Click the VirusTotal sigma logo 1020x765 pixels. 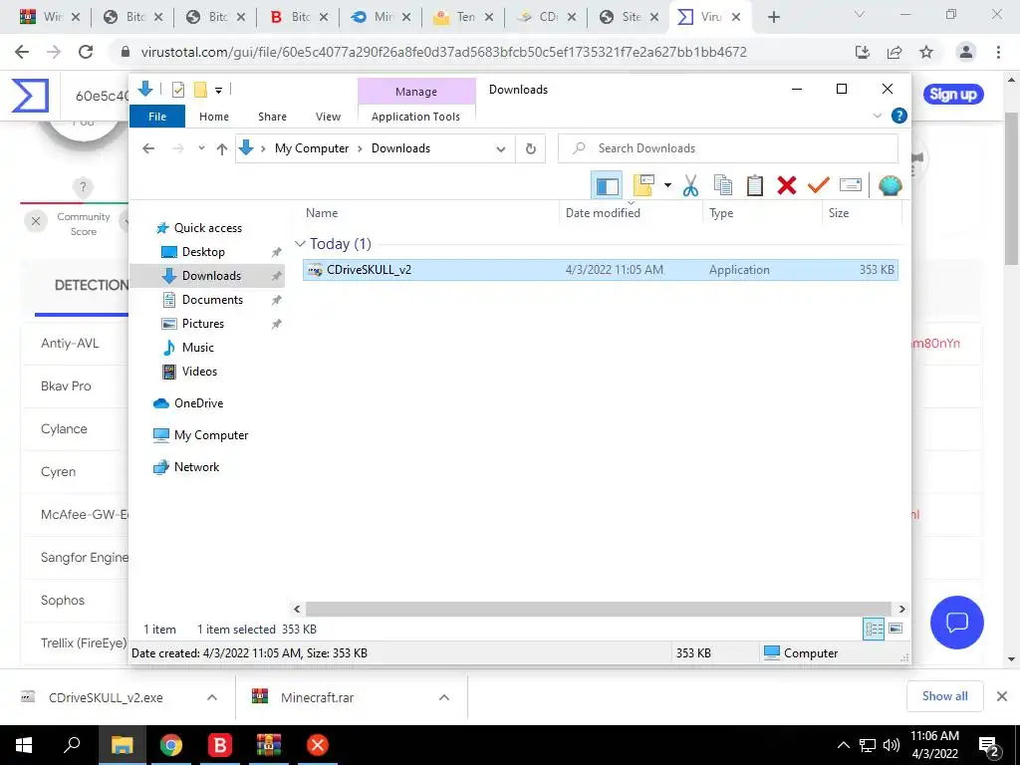[30, 95]
